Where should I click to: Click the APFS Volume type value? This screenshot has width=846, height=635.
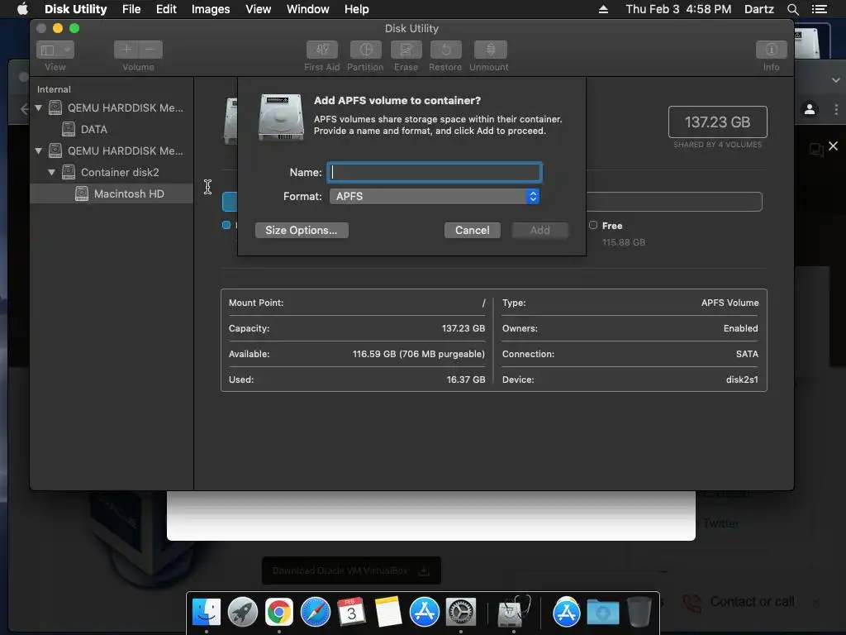[730, 303]
